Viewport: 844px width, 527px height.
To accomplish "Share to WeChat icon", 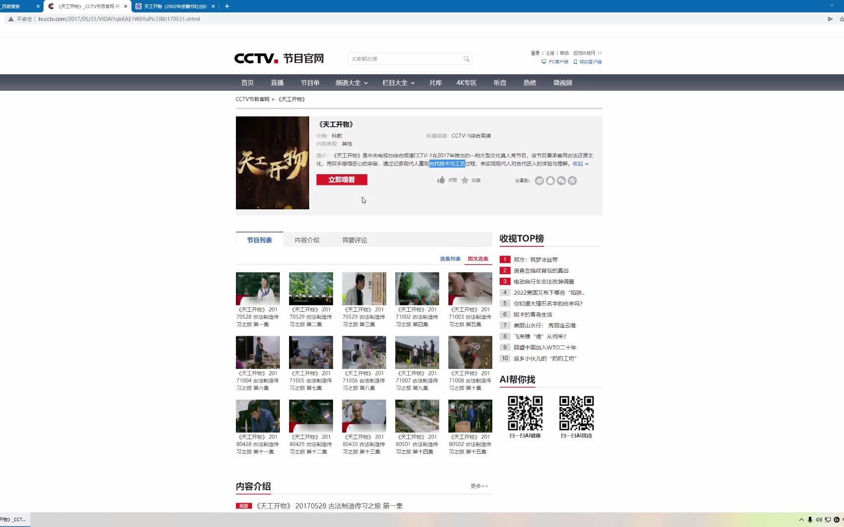I will coord(562,181).
